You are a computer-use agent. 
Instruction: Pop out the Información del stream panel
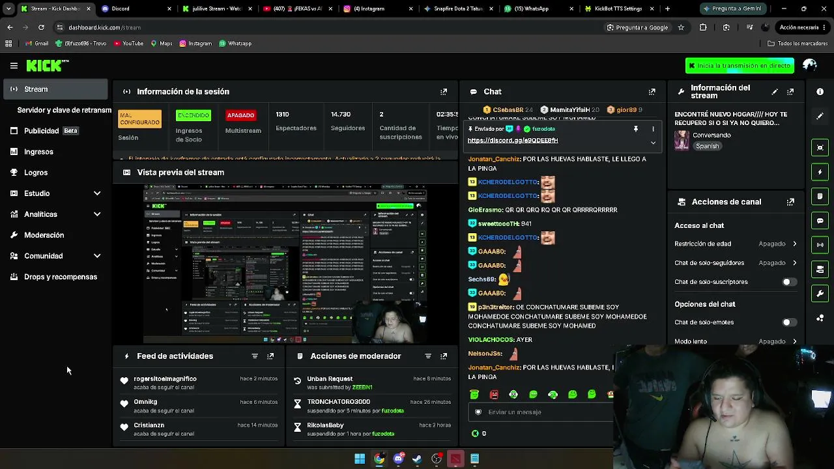click(790, 92)
